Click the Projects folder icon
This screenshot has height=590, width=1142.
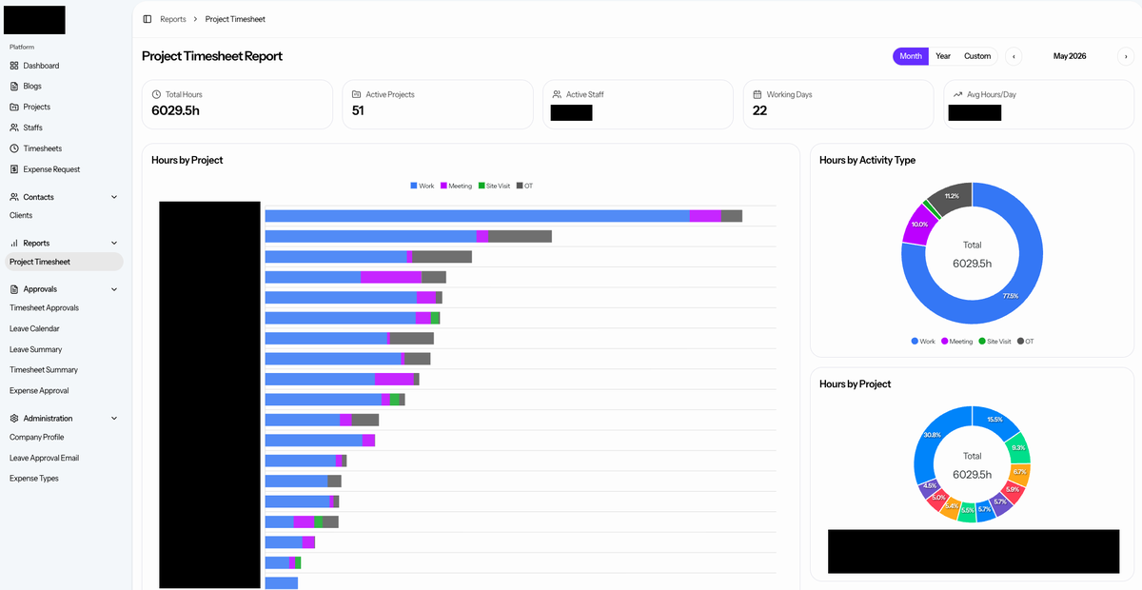coord(14,107)
